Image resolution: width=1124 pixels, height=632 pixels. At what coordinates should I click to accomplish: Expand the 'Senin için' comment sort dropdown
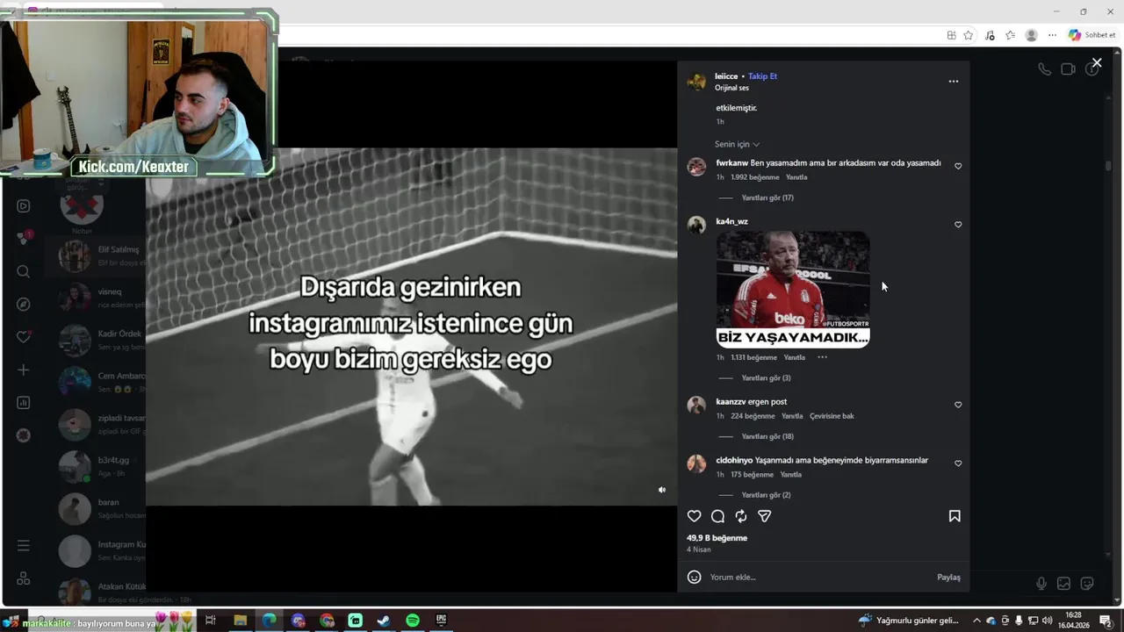tap(737, 144)
